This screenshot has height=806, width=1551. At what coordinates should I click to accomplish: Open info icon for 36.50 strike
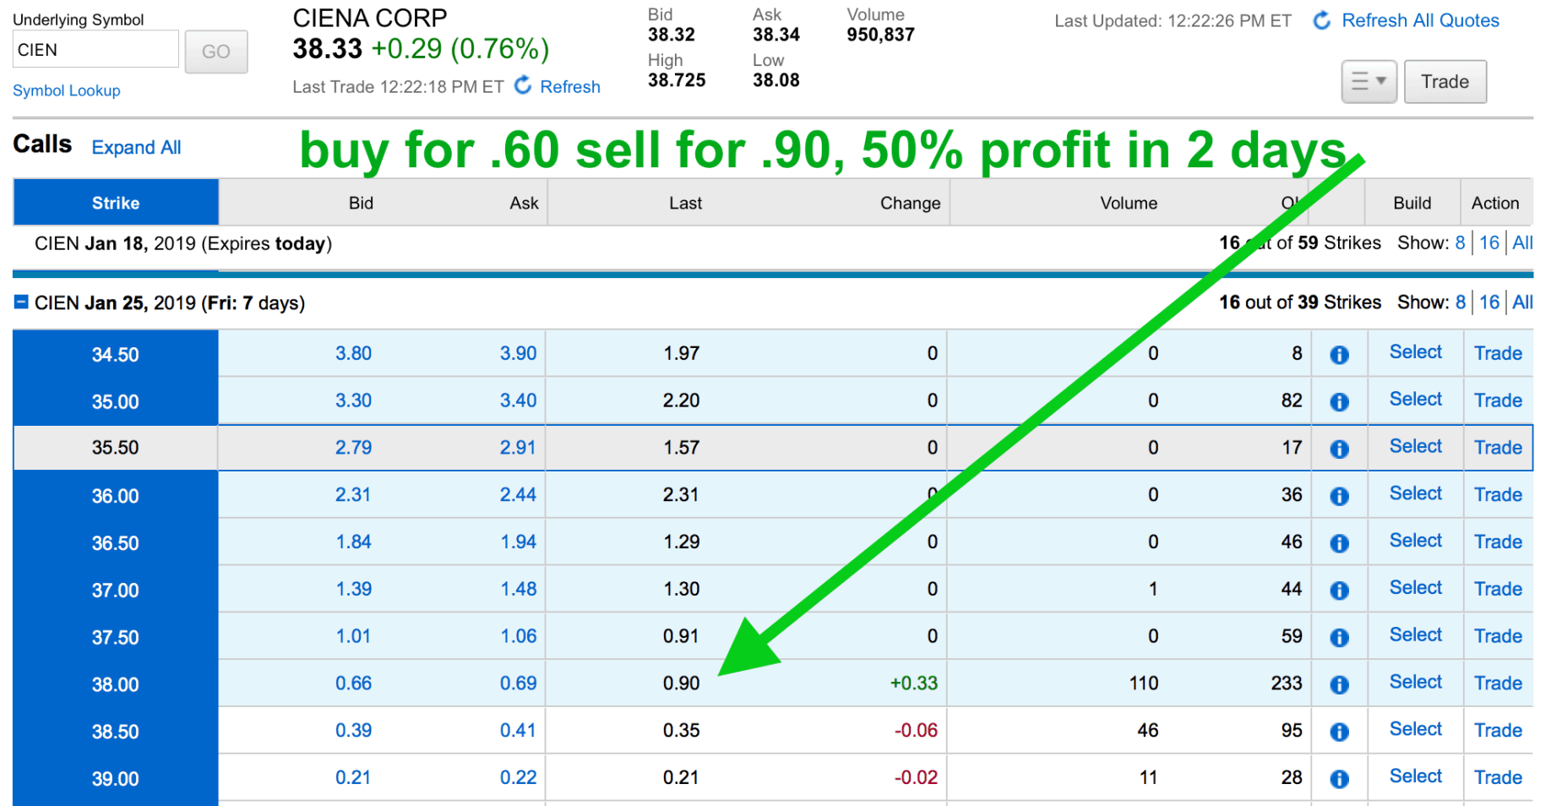pyautogui.click(x=1339, y=543)
